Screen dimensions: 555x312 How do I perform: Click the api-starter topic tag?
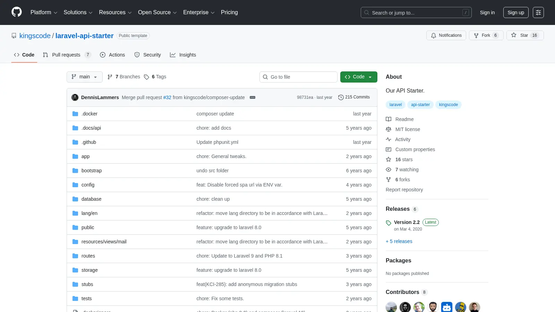point(420,105)
